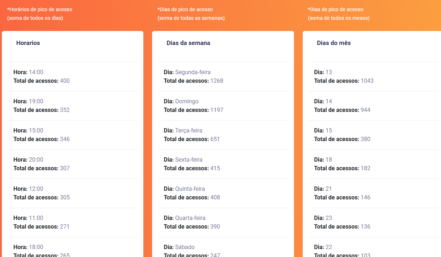The height and width of the screenshot is (257, 441).
Task: Select the Sexta-feira day row
Action: pyautogui.click(x=223, y=164)
